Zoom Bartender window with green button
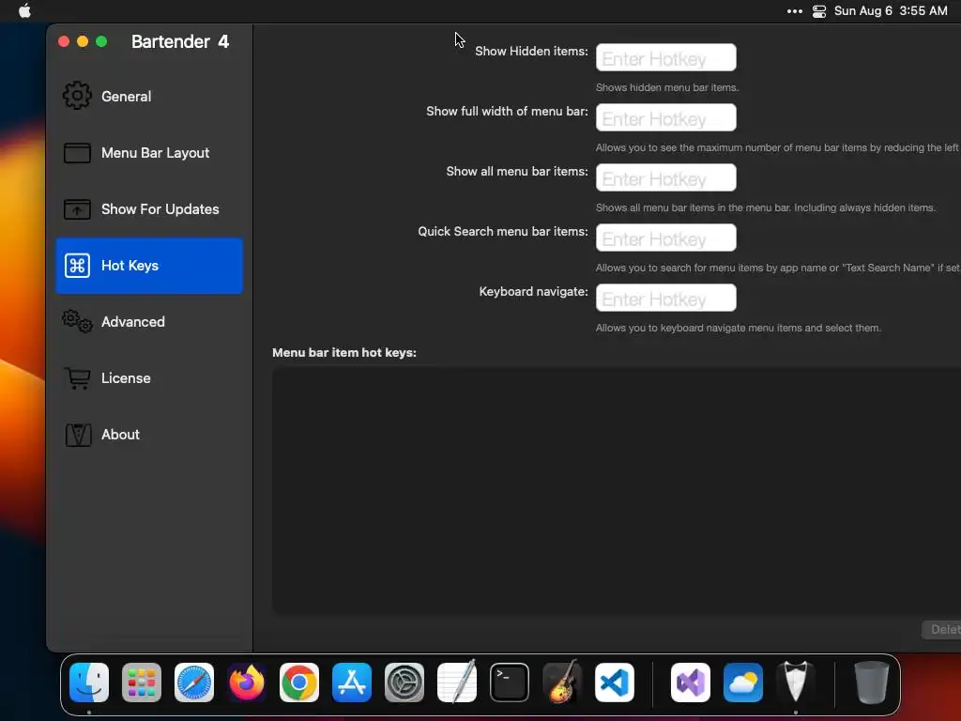Screen dimensions: 961x721 tap(101, 41)
